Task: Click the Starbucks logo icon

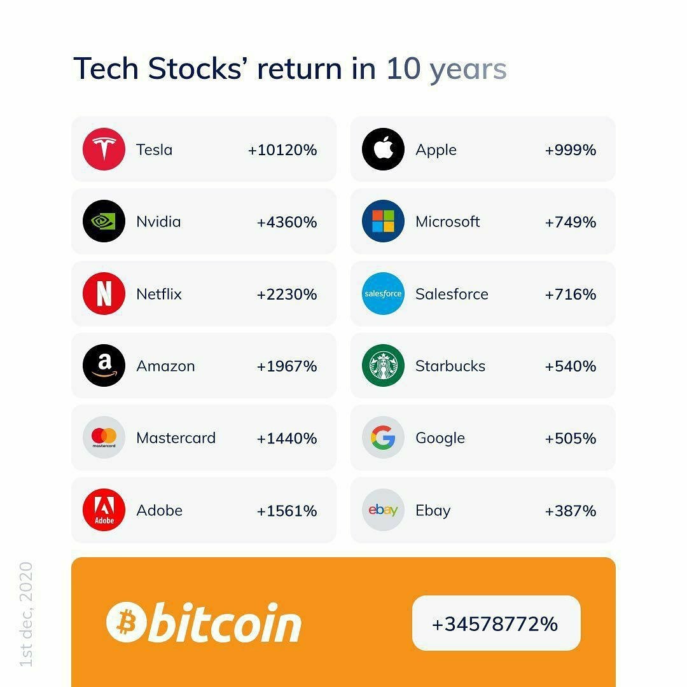Action: (x=383, y=366)
